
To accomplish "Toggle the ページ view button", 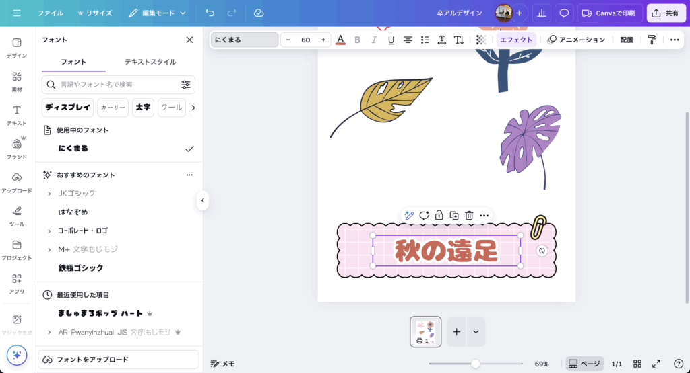I will pyautogui.click(x=584, y=364).
